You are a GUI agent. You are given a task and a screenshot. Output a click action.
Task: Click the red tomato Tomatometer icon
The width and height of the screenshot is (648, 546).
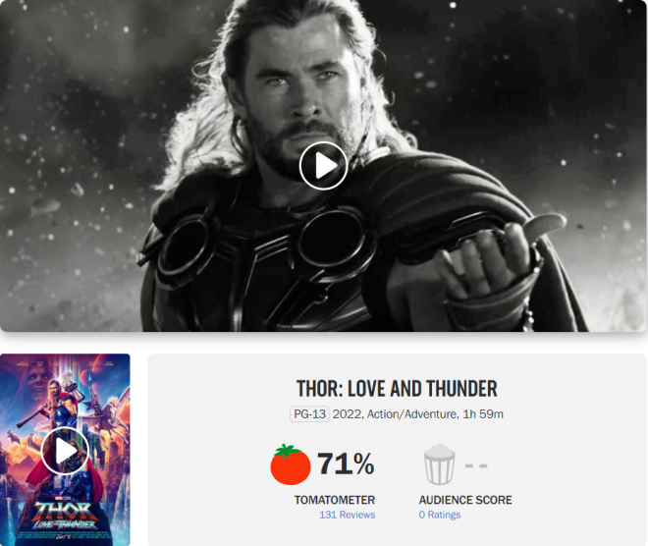click(x=290, y=464)
